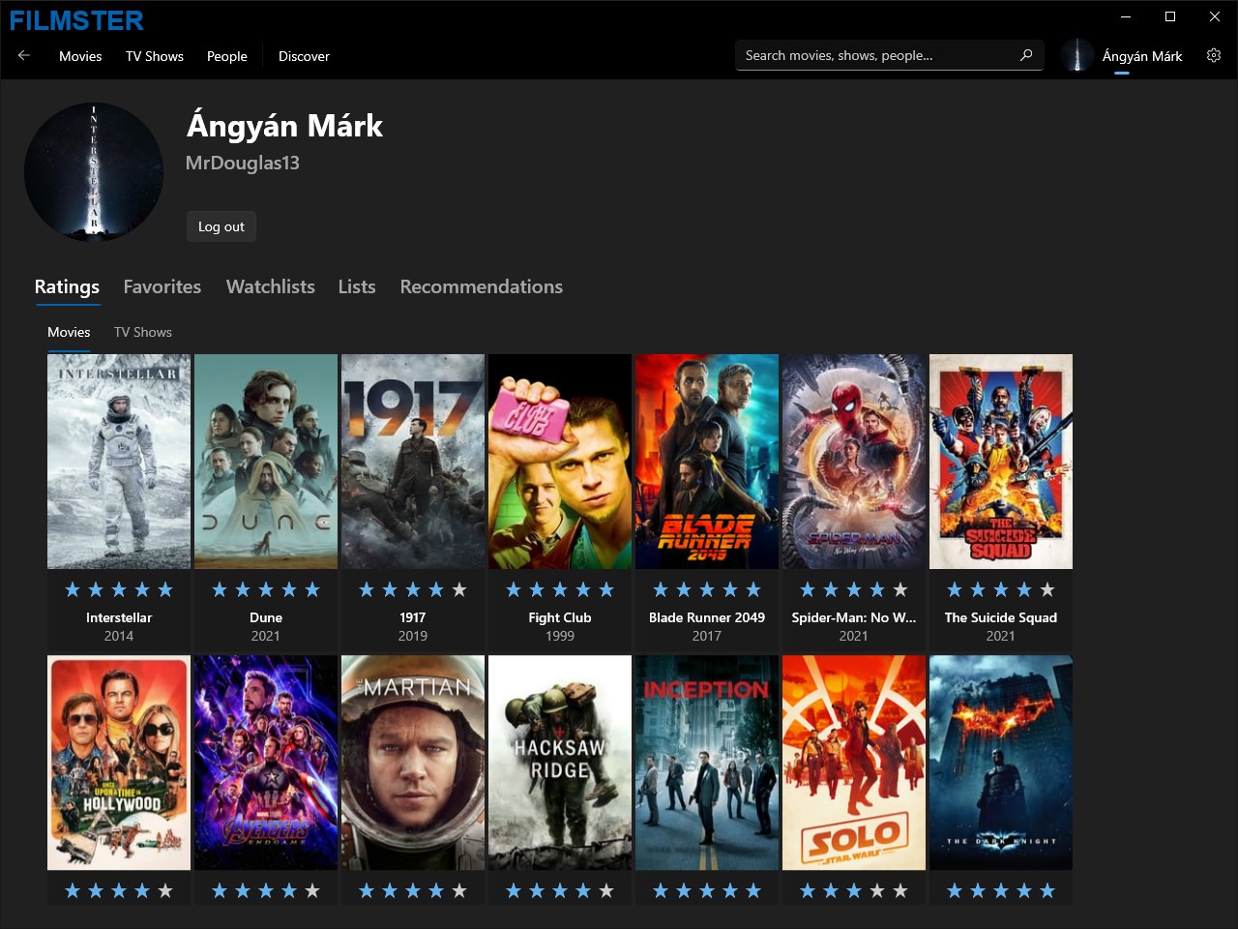The width and height of the screenshot is (1238, 929).
Task: Click the MrDouglas13 username text
Action: [x=243, y=163]
